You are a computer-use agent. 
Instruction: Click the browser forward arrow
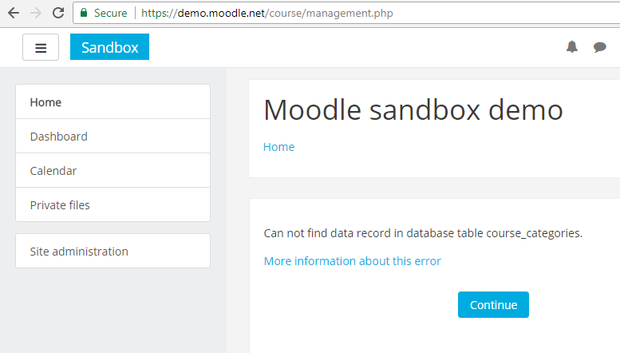click(x=36, y=13)
